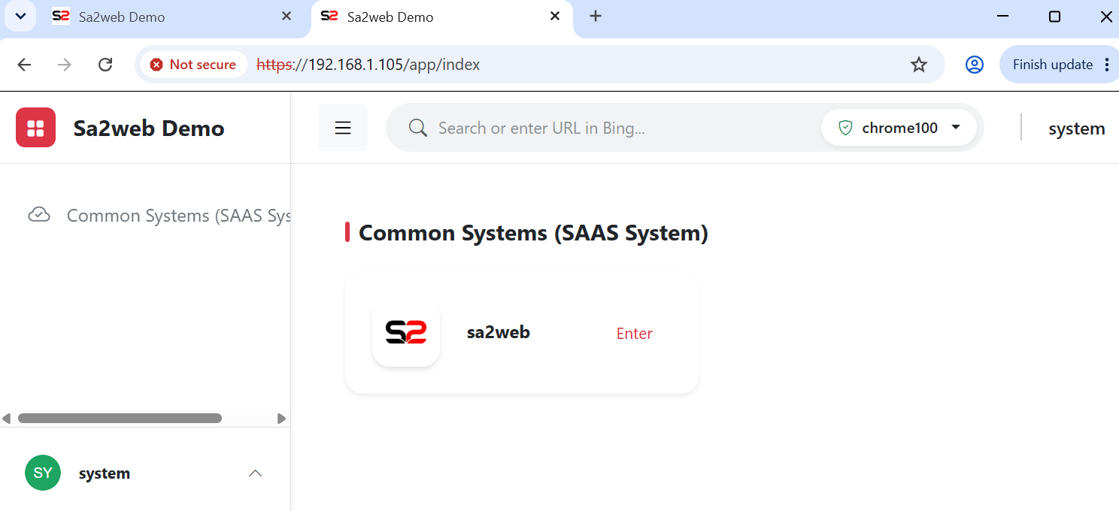Go back with the browser back arrow
Viewport: 1119px width, 511px height.
click(24, 65)
